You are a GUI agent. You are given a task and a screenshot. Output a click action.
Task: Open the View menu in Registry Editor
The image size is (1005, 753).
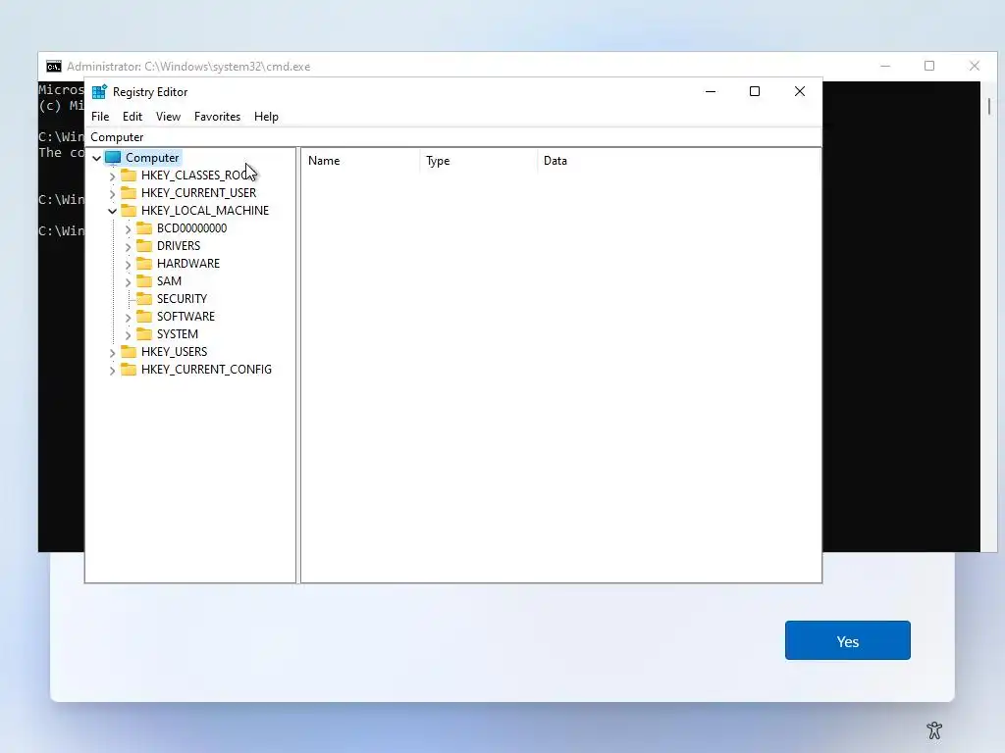coord(168,117)
